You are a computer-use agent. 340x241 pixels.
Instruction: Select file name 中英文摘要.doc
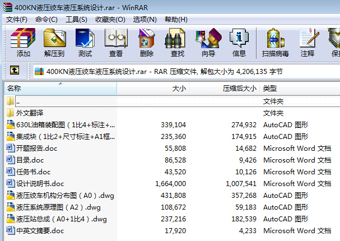[40, 230]
